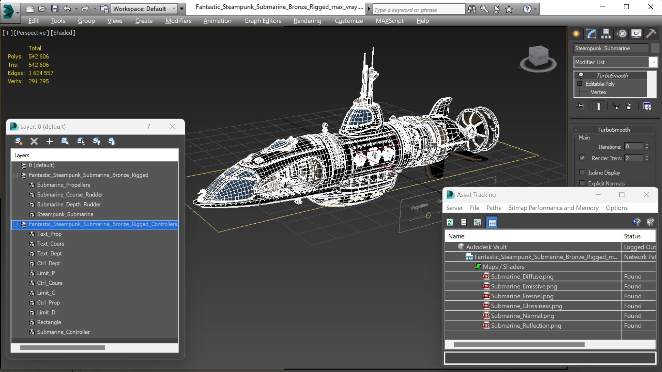
Task: Click the Undo arrow icon
Action: coord(67,9)
